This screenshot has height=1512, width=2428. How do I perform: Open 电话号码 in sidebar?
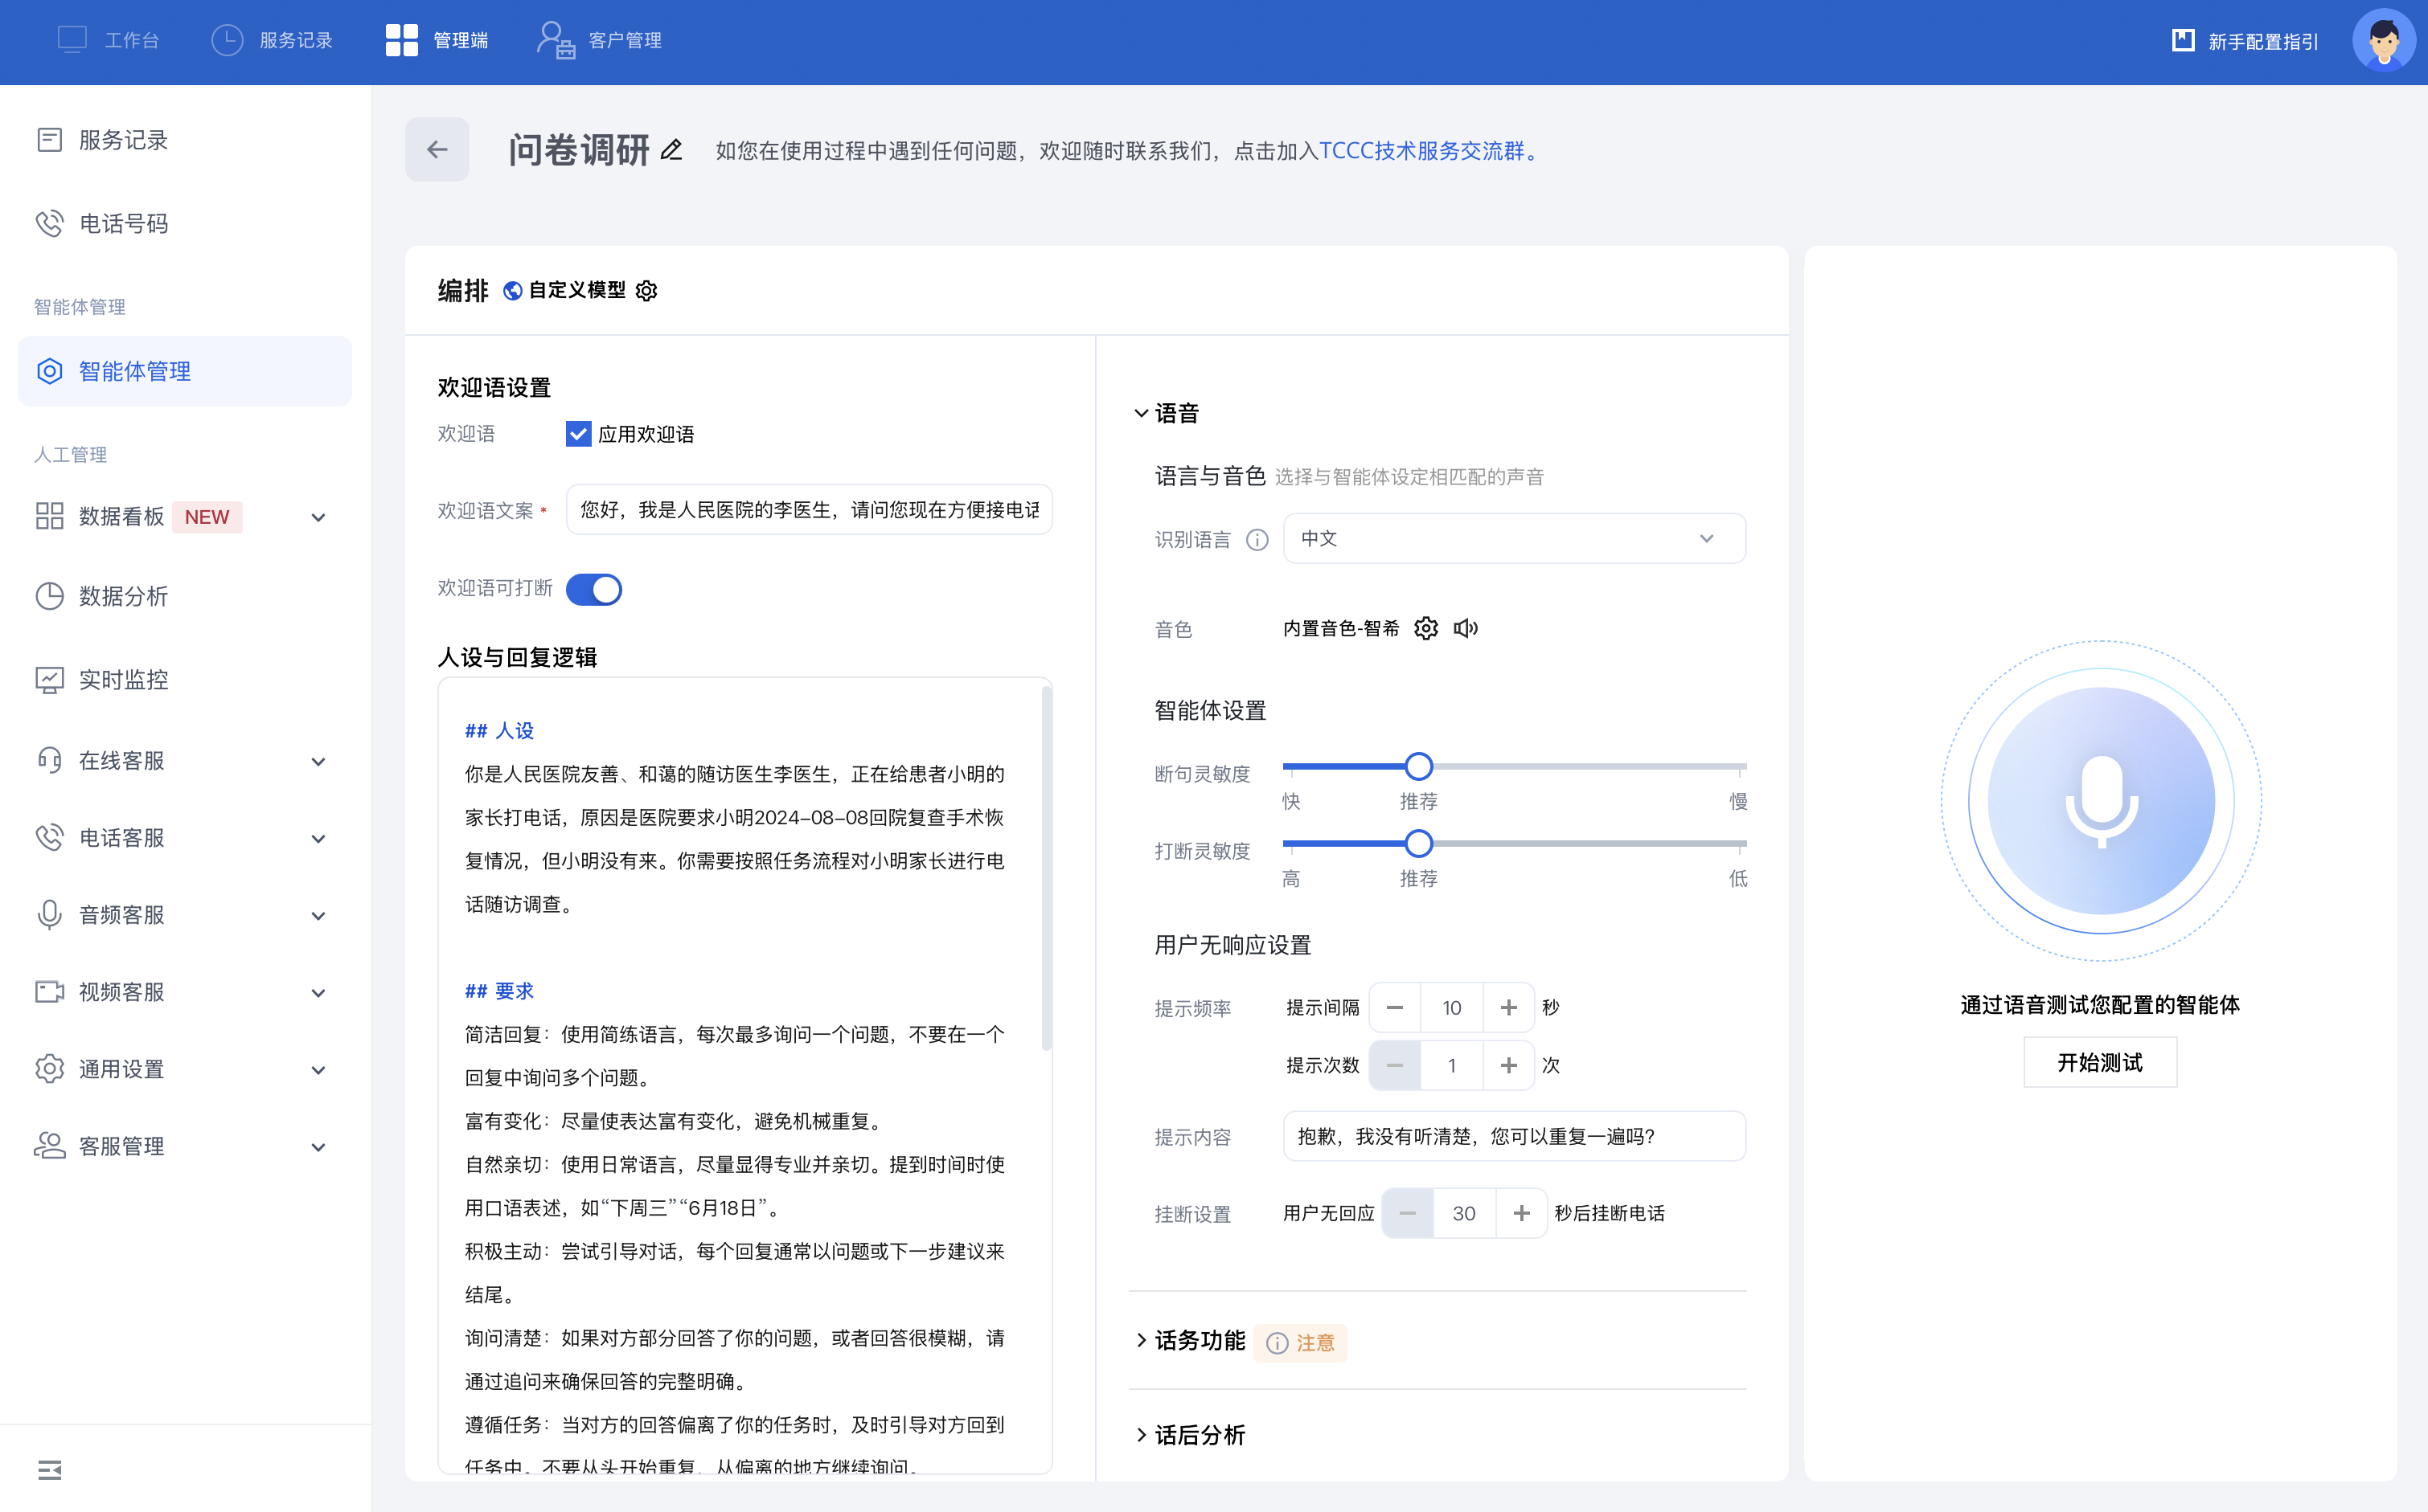[123, 223]
